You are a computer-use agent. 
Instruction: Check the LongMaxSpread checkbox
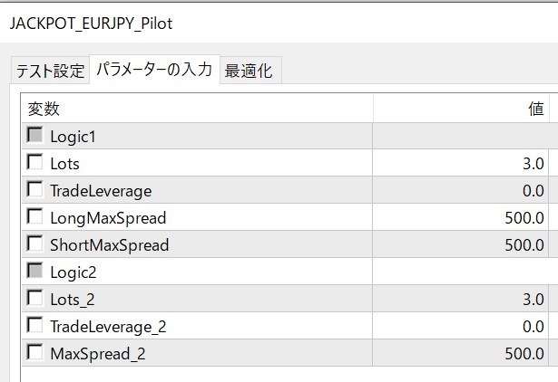click(35, 217)
